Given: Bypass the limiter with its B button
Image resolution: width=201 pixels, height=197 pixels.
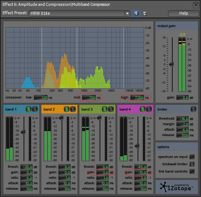Looking at the screenshot, I should pyautogui.click(x=193, y=109).
